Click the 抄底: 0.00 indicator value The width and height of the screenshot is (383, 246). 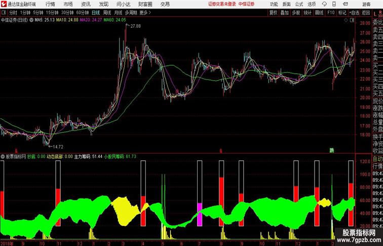click(x=36, y=157)
